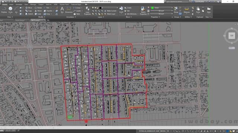Open the Featured Apps ribbon tab
The image size is (238, 133).
pyautogui.click(x=76, y=4)
